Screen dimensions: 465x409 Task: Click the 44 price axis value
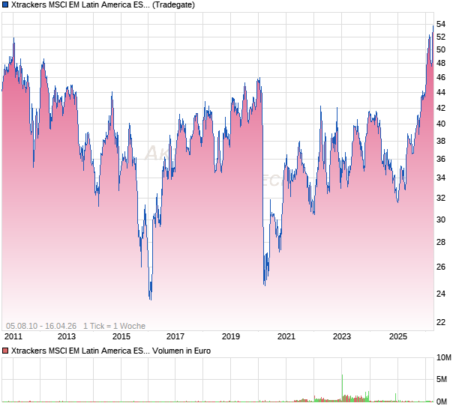point(441,92)
